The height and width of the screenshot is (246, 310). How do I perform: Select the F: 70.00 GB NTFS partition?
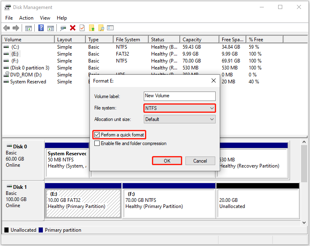click(169, 203)
